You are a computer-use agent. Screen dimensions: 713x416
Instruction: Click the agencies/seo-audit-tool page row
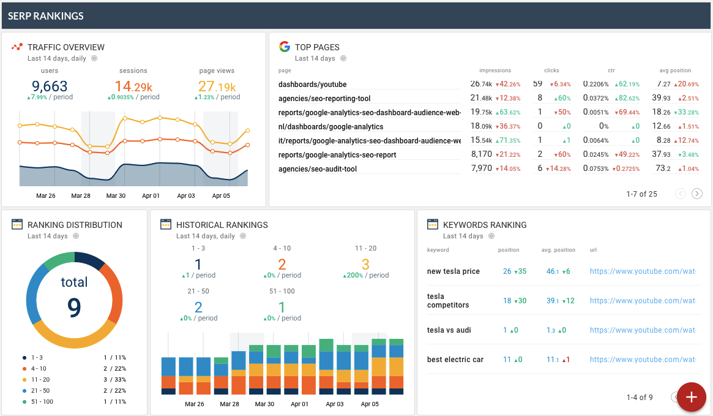pyautogui.click(x=489, y=169)
